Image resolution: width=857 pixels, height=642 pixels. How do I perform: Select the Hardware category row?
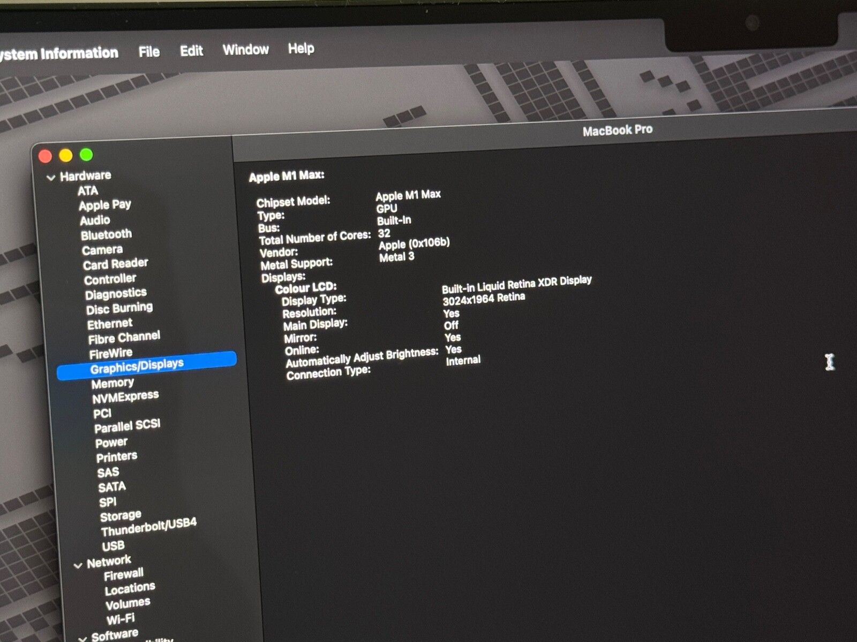point(85,176)
